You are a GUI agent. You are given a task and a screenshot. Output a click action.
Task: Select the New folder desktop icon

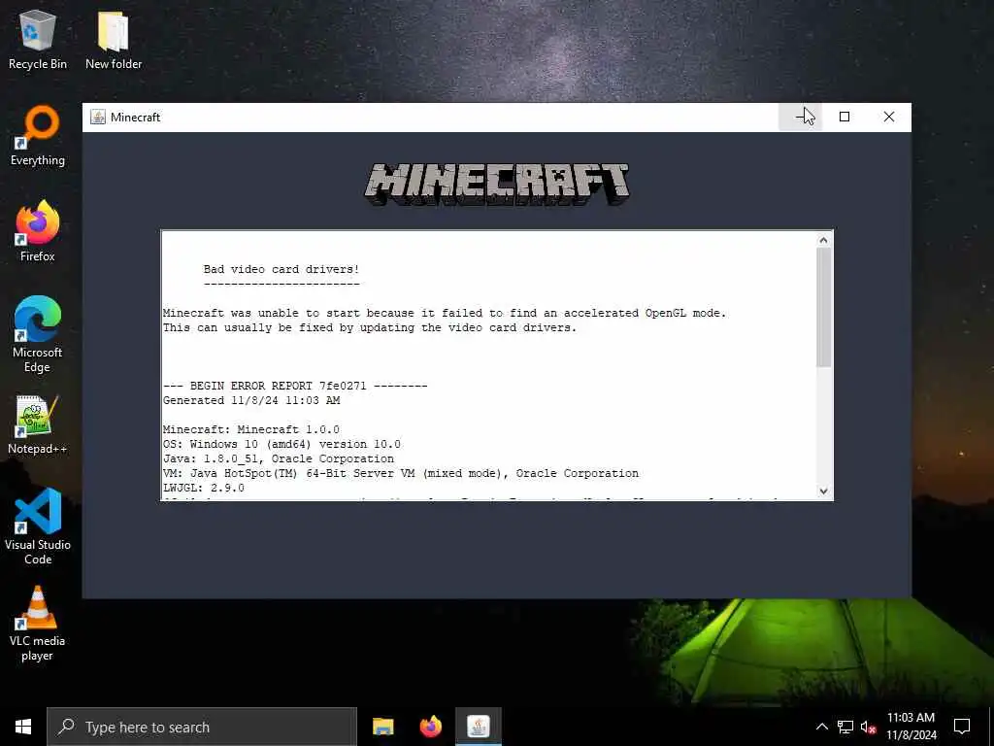(114, 39)
